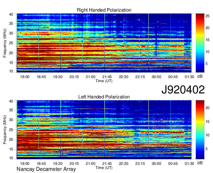Image resolution: width=213 pixels, height=173 pixels.
Task: Click the 'Right Handed Polarization' title
Action: 104,10
